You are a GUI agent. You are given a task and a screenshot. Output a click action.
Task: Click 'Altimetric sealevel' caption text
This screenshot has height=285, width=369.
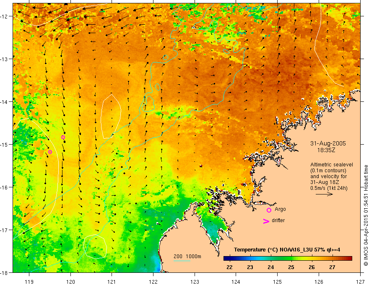click(x=332, y=165)
